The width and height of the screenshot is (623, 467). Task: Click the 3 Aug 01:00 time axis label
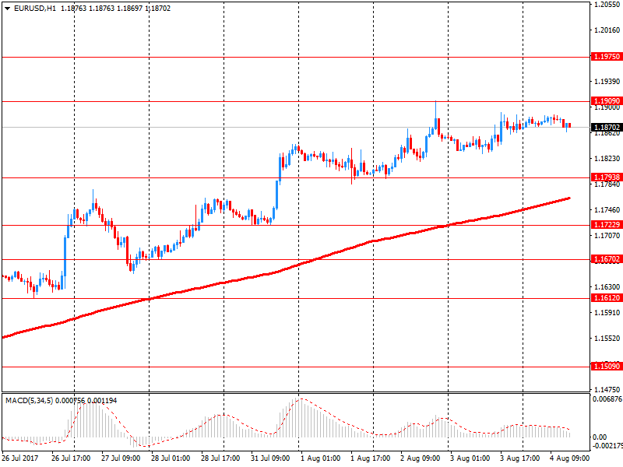(x=470, y=458)
